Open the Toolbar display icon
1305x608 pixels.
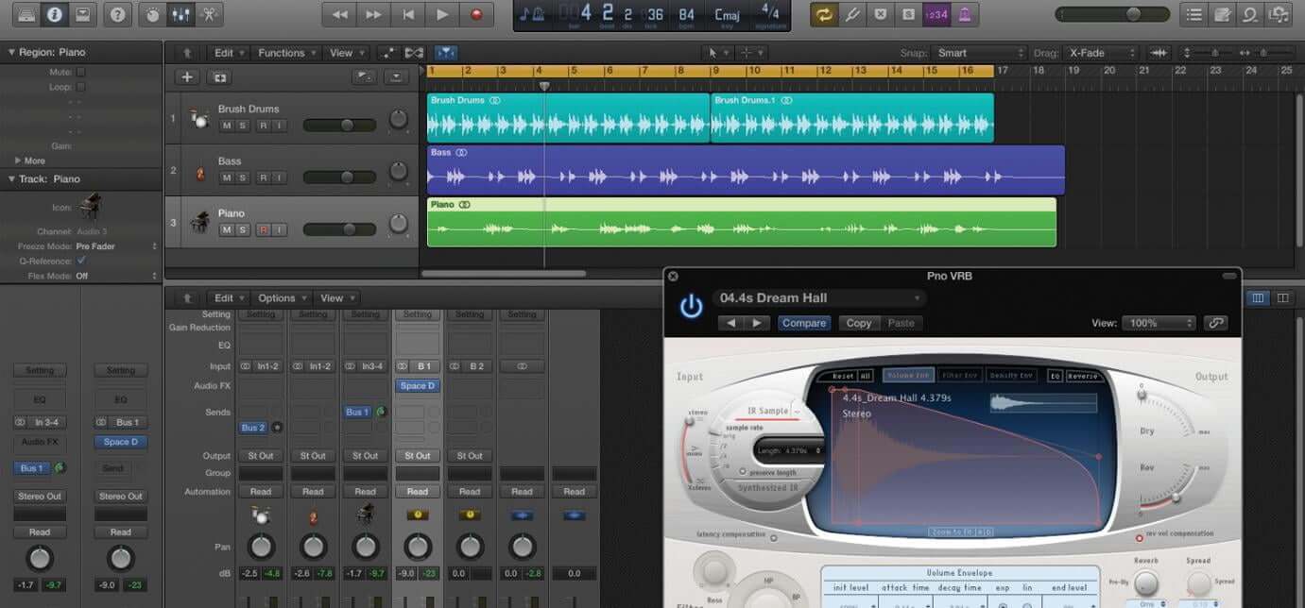pos(83,14)
